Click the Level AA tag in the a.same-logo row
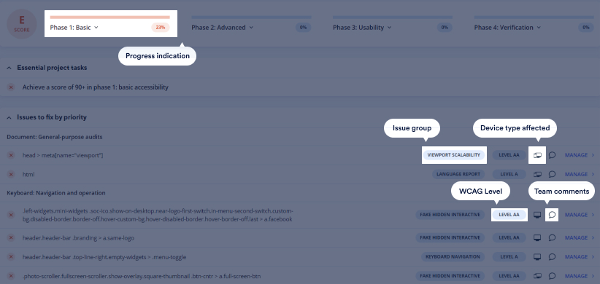The image size is (600, 284). pyautogui.click(x=509, y=238)
